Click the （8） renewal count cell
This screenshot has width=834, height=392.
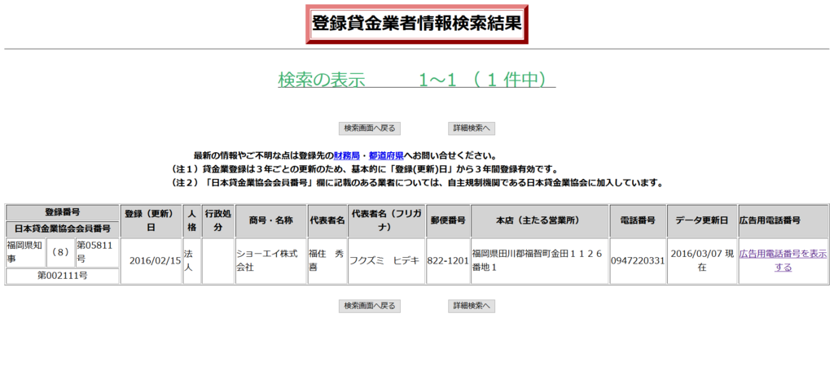[60, 252]
